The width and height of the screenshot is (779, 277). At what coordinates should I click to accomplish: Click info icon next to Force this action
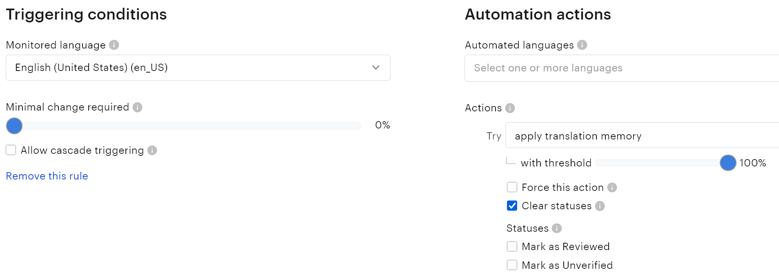click(612, 188)
